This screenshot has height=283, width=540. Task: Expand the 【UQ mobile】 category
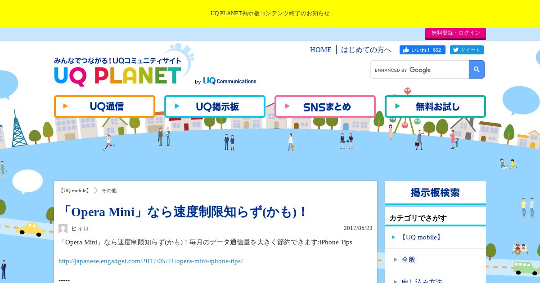435,237
